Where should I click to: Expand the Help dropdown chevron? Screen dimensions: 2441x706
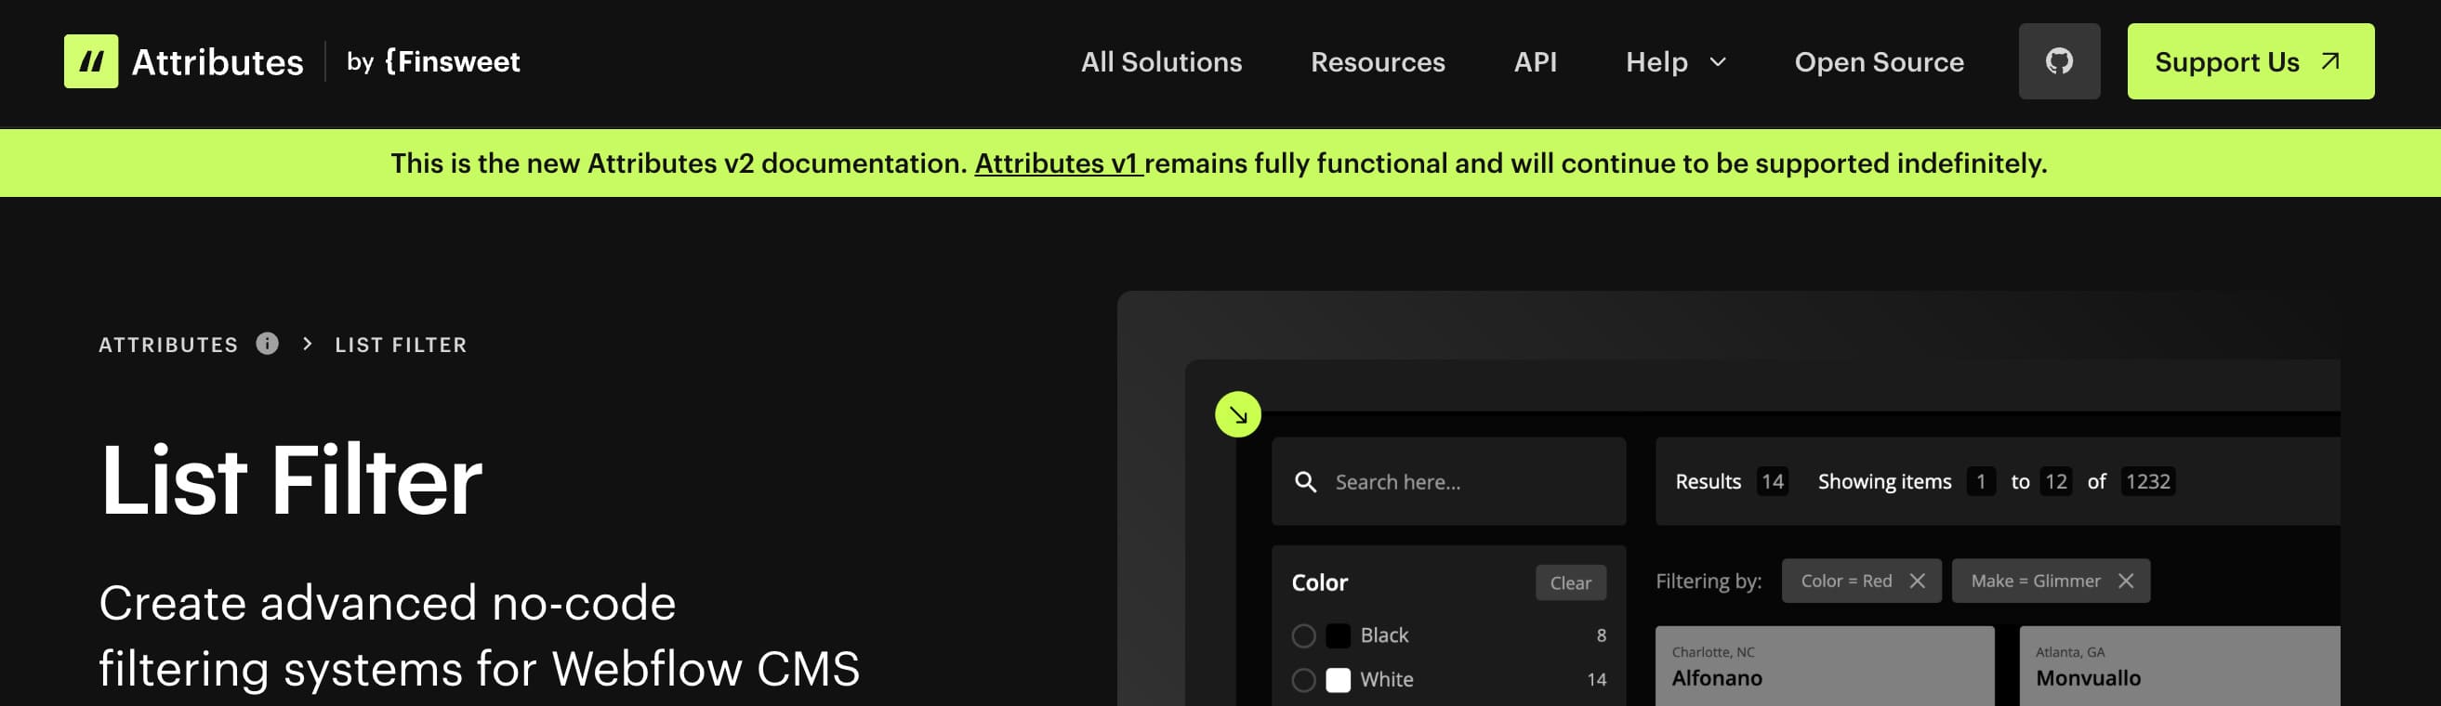1717,62
